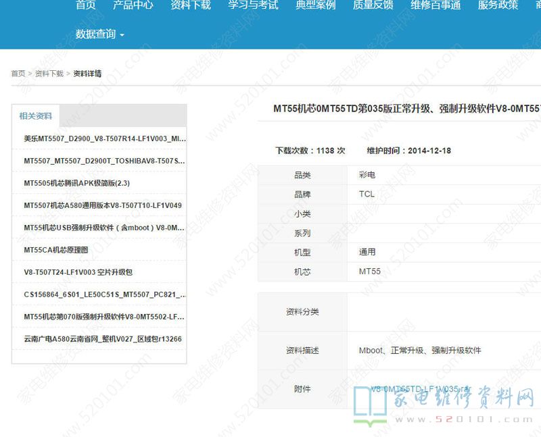Open the 服务政策 navigation item
Image resolution: width=541 pixels, height=437 pixels.
tap(498, 5)
